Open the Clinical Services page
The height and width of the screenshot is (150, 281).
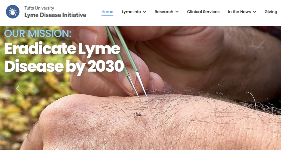[x=203, y=12]
